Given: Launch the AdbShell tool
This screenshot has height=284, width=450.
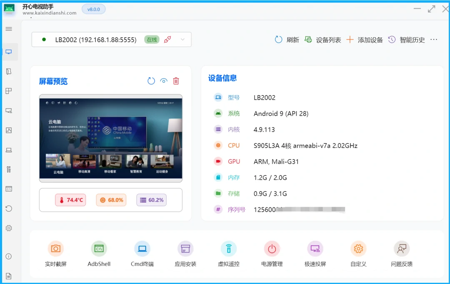Looking at the screenshot, I should (x=99, y=254).
